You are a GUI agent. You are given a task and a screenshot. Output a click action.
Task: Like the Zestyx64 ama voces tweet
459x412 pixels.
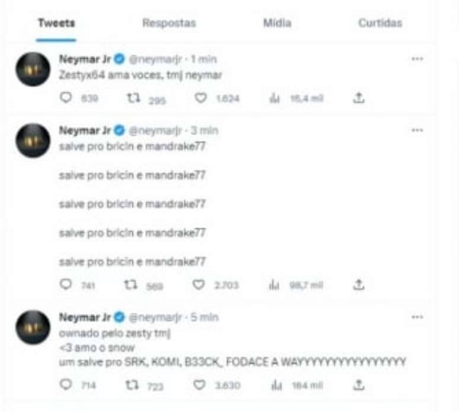point(201,98)
